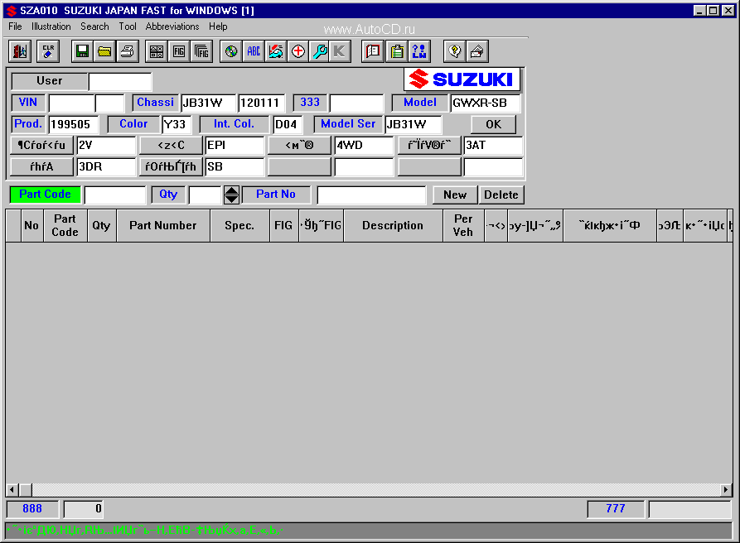Open the Help menu

pyautogui.click(x=218, y=26)
